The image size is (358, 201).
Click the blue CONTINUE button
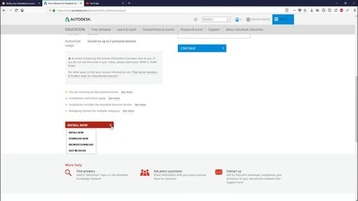[202, 49]
